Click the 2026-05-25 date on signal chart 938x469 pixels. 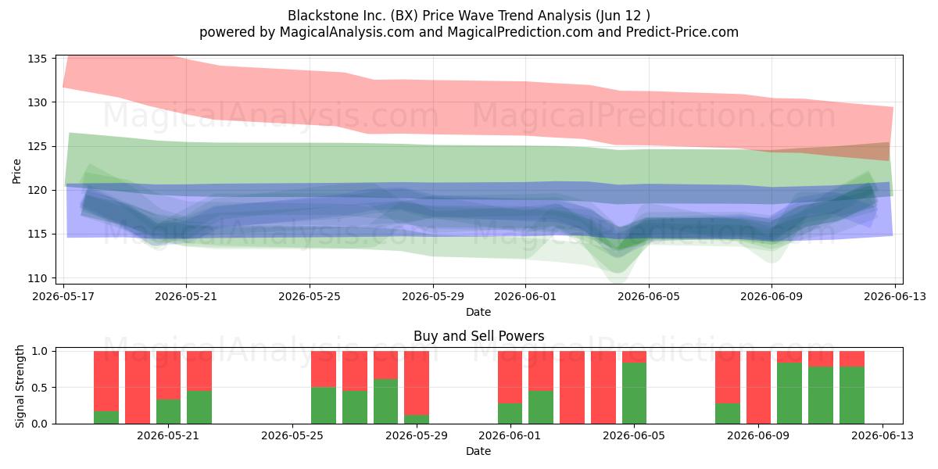point(292,435)
